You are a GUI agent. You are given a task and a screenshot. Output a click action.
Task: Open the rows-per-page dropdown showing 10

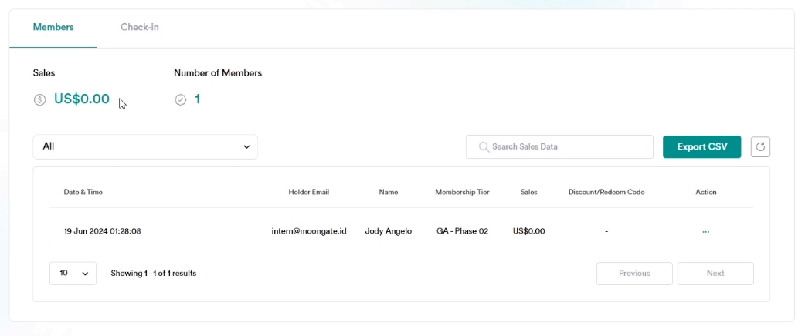pos(73,274)
